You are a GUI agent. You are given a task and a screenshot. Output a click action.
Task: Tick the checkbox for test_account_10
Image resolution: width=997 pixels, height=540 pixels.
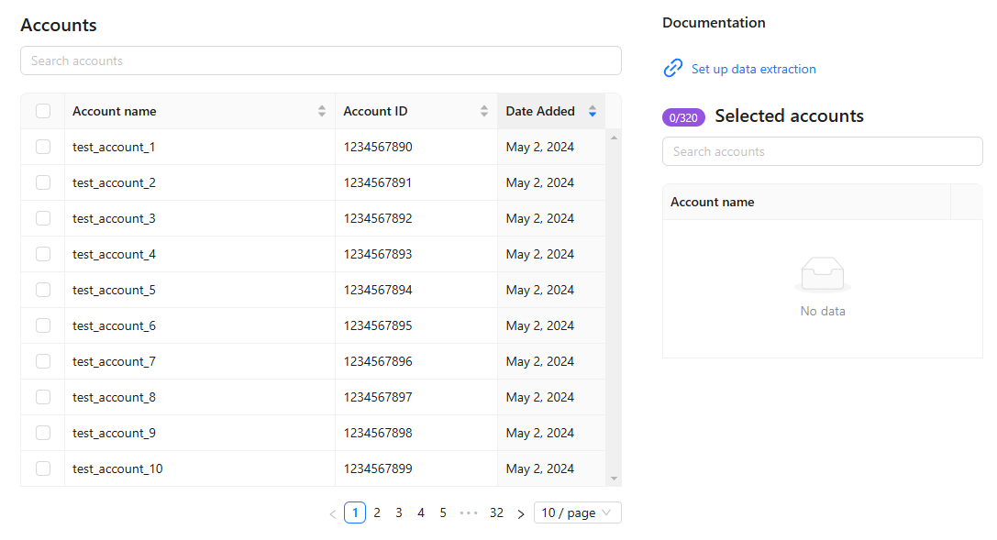(43, 468)
